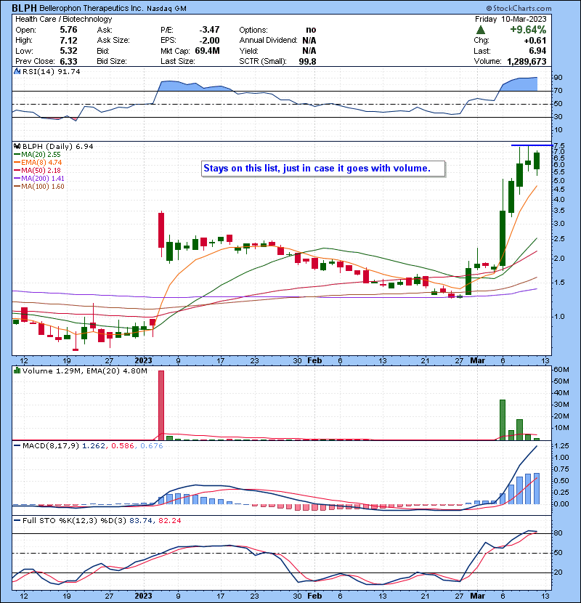Click the SCTR (Small) value 99.8
The width and height of the screenshot is (581, 603).
click(308, 62)
